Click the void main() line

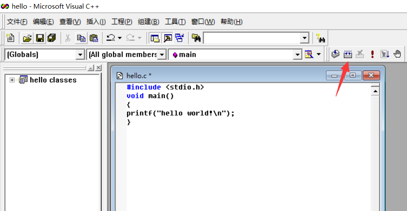[x=150, y=96]
